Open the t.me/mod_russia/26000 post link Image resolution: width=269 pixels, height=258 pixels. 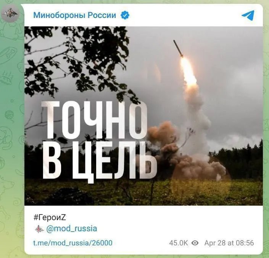point(73,243)
